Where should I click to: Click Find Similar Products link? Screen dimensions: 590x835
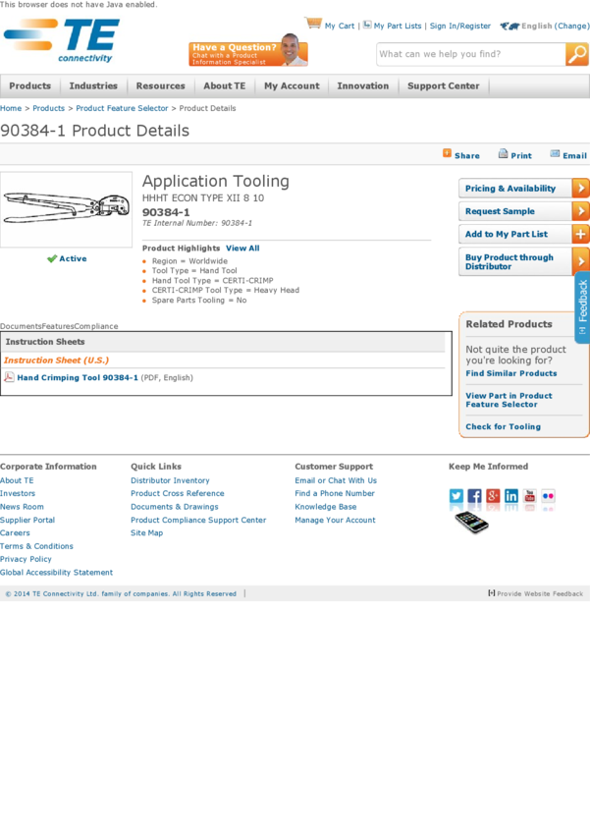[x=511, y=373]
